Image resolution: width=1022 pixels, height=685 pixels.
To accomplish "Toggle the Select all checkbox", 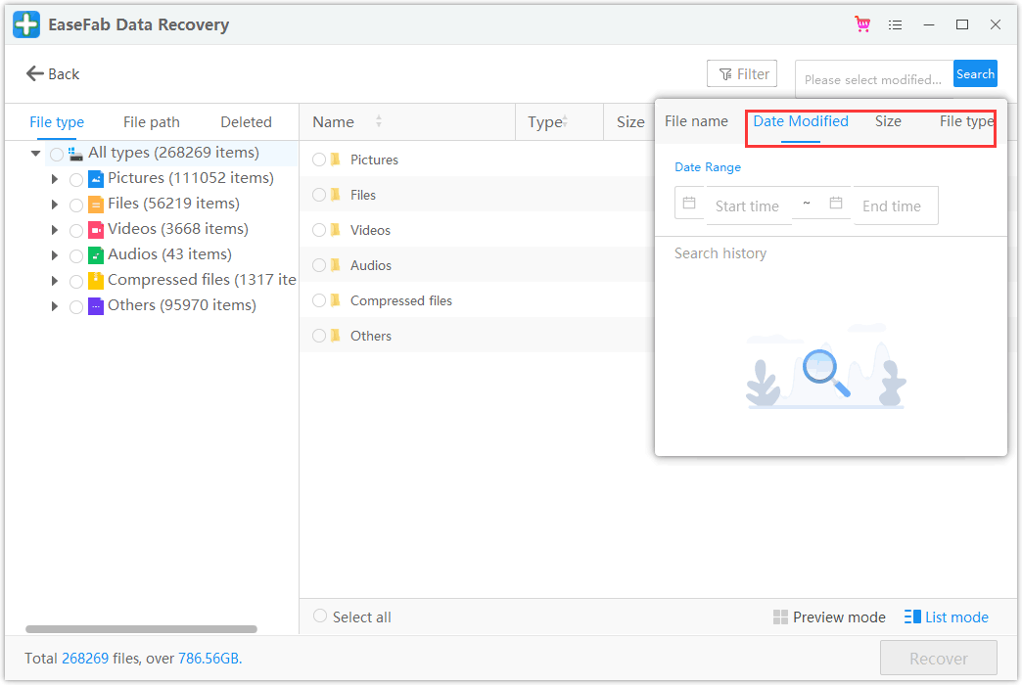I will (x=319, y=616).
